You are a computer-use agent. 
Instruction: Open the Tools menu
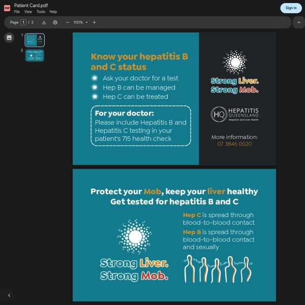pos(41,12)
